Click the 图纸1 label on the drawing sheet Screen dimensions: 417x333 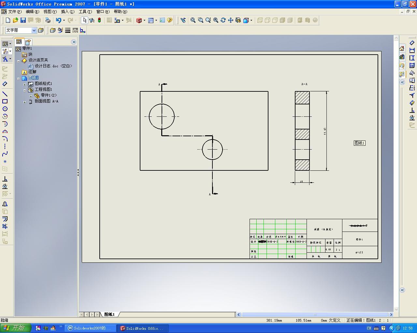point(360,143)
